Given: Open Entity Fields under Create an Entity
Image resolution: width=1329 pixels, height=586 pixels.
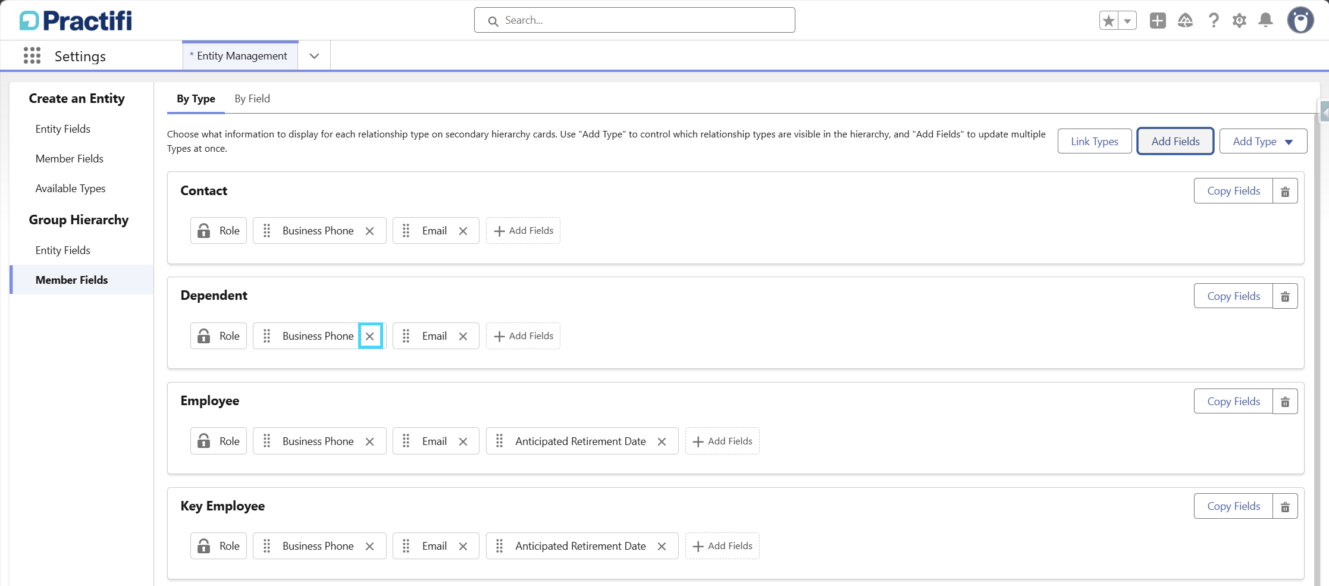Looking at the screenshot, I should click(x=63, y=129).
